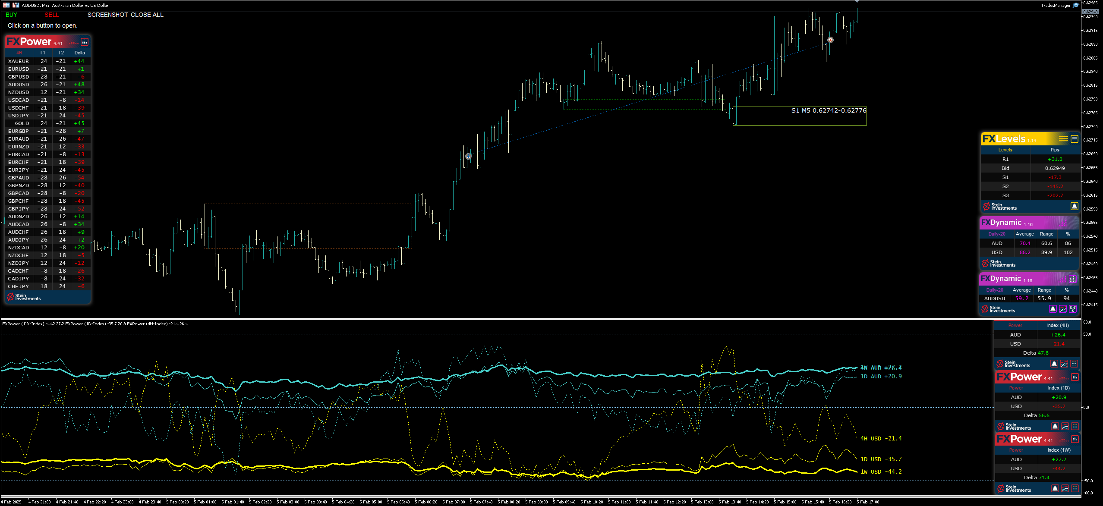Click the FXLevels panel minimize icon
This screenshot has width=1103, height=506.
(1075, 139)
